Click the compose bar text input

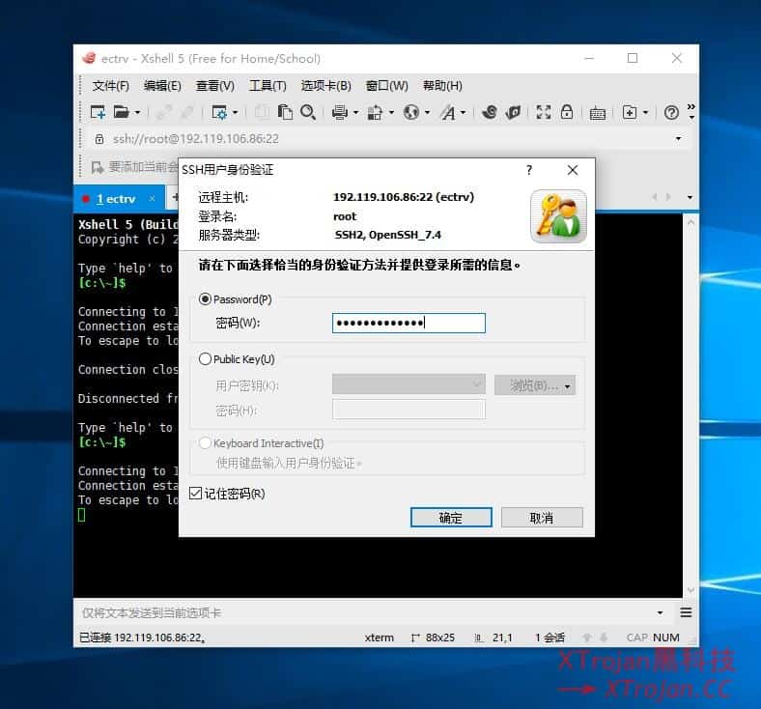(364, 613)
